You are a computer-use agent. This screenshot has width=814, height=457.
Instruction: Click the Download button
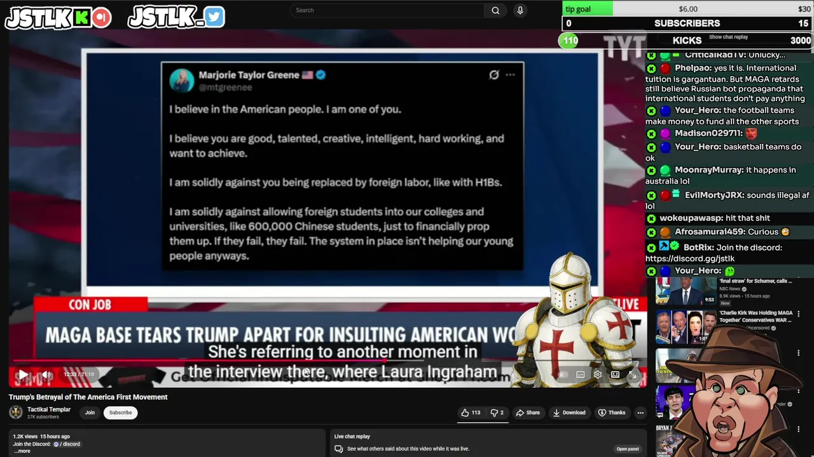tap(569, 413)
